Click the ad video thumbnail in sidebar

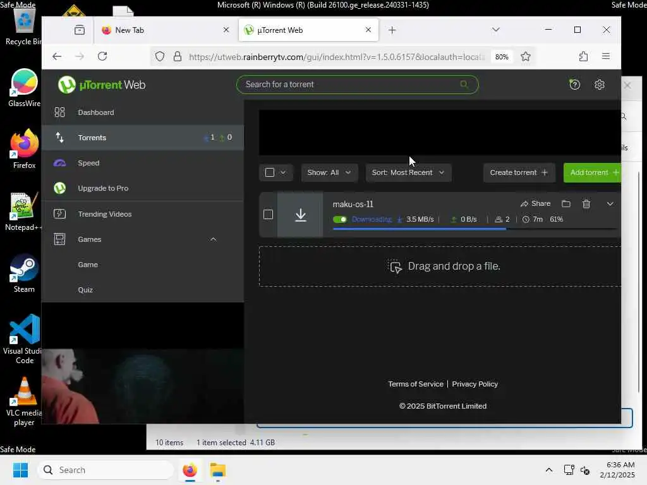tap(142, 386)
